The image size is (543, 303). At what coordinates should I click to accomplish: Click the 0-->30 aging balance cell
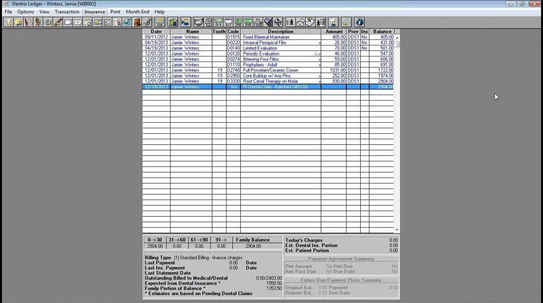(x=154, y=246)
